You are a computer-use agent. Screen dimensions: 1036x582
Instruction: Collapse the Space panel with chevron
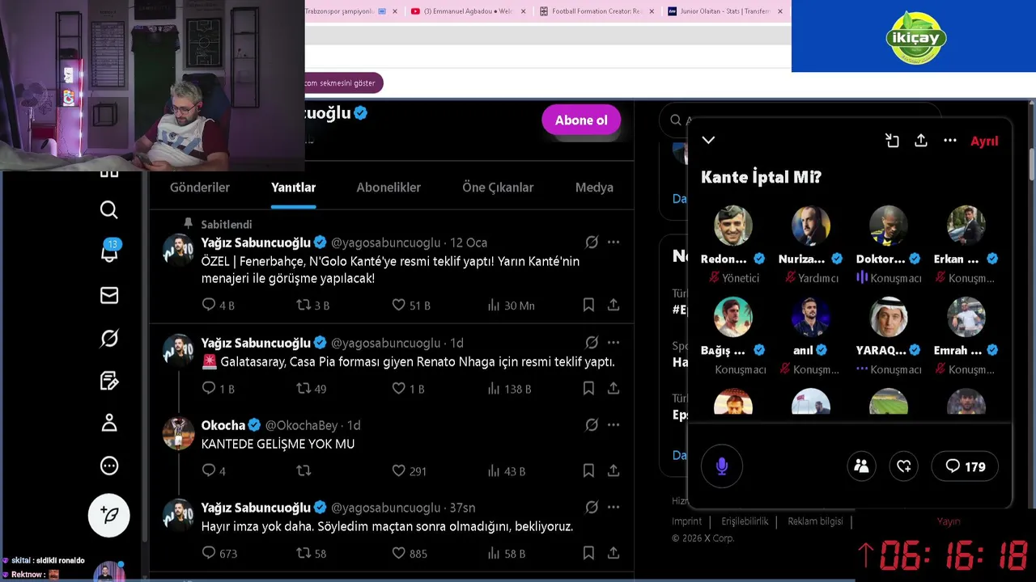708,140
